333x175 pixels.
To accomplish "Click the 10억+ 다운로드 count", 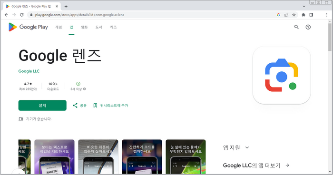I will click(x=53, y=86).
